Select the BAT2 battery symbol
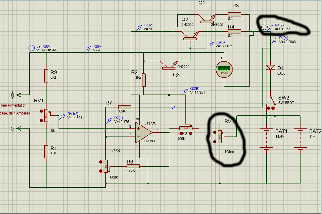The image size is (322, 214). [x=300, y=139]
